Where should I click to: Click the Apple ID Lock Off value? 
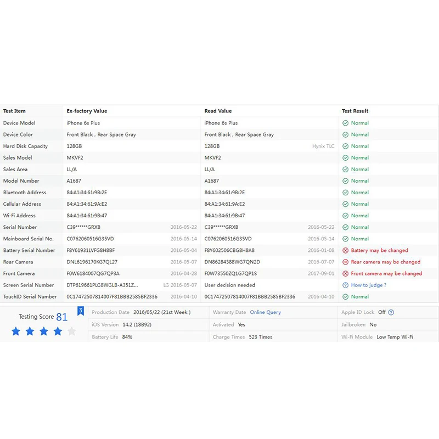coord(382,312)
